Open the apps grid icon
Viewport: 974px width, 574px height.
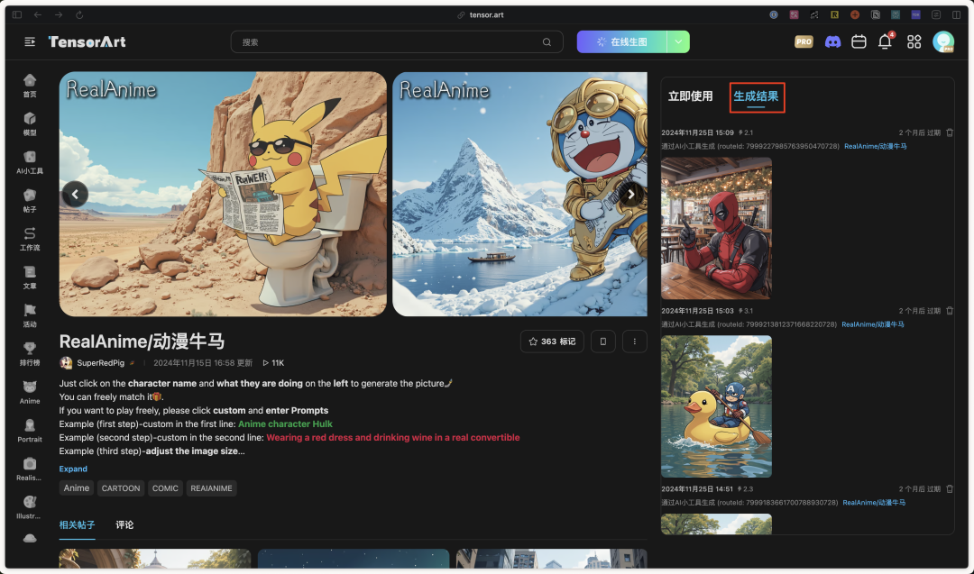pos(914,41)
